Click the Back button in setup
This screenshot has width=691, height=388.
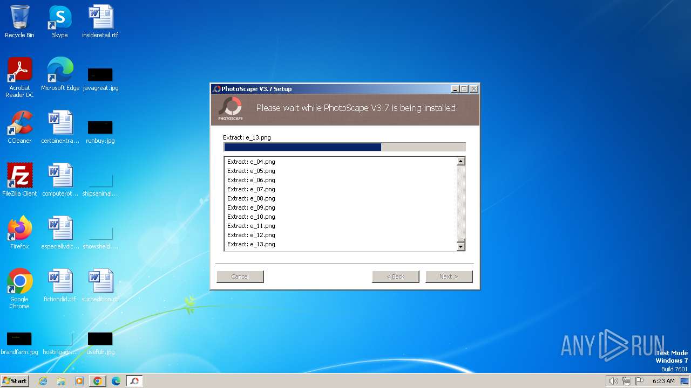[x=396, y=276]
